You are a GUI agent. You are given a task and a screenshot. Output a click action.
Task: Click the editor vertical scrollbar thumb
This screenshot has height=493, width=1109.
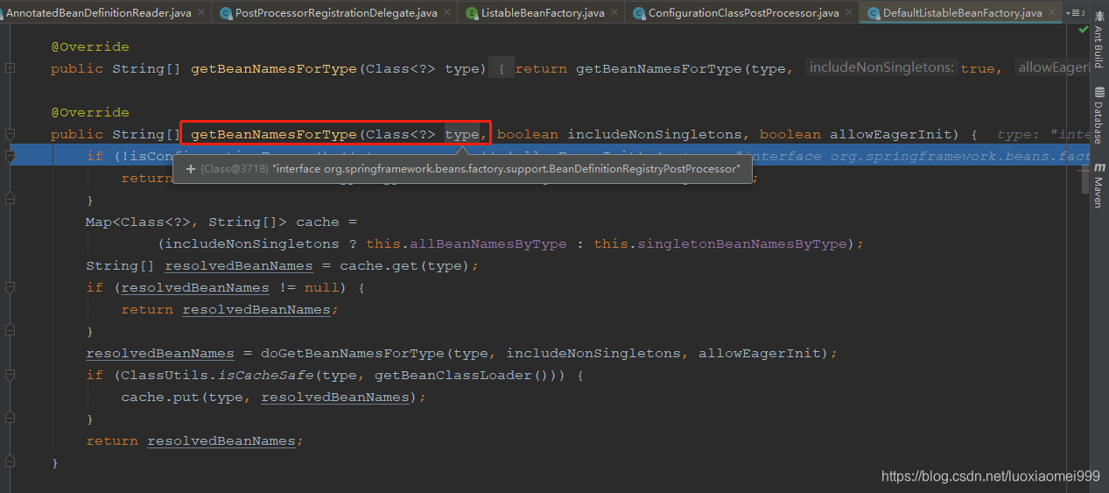[x=1084, y=180]
